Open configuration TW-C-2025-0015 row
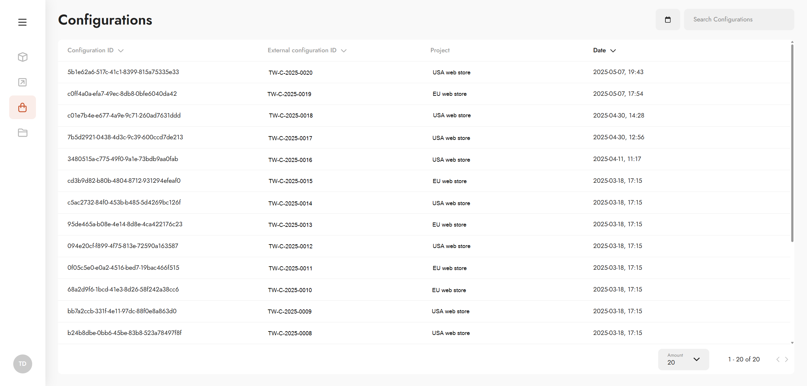This screenshot has height=386, width=807. pyautogui.click(x=290, y=181)
